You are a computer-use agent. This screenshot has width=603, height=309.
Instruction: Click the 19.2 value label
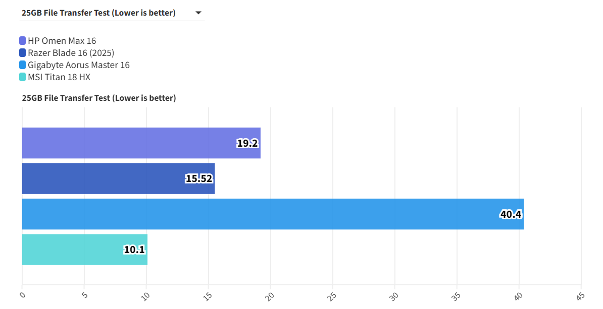247,143
